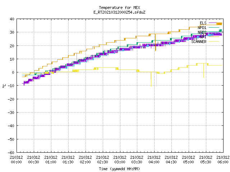Select the file name 'E_RT20210312000254.sfduZ' subtitle
The height and width of the screenshot is (172, 230).
click(x=119, y=12)
